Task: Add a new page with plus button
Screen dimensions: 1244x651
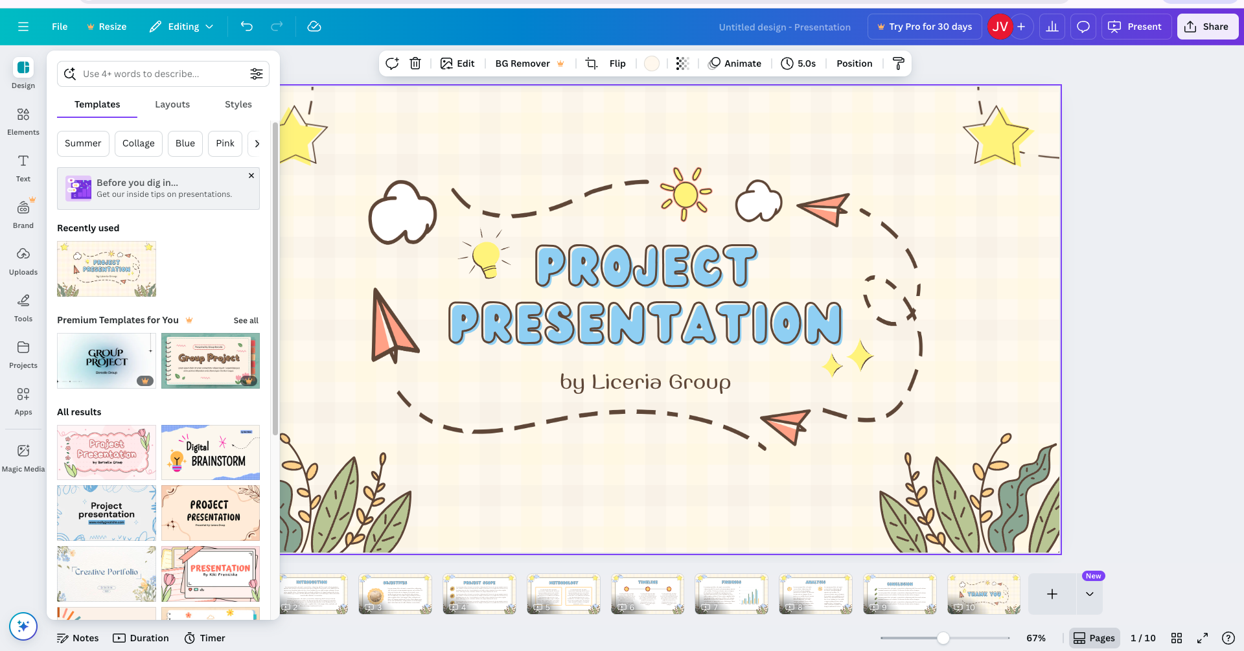Action: click(1052, 594)
